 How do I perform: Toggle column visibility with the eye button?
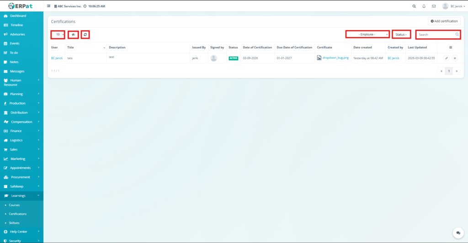tap(73, 35)
